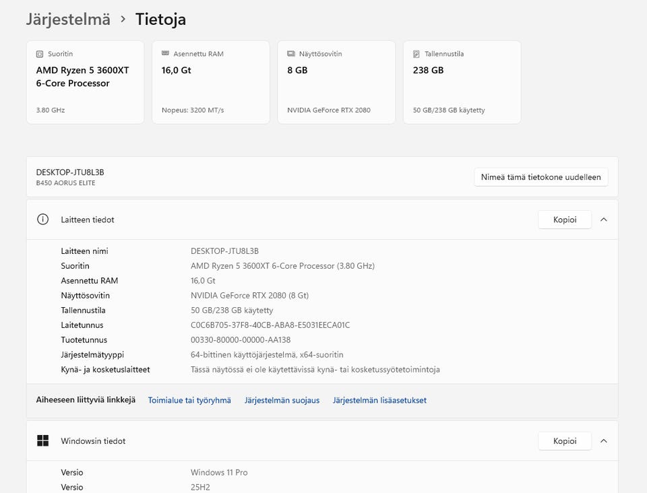Click the Nimeä tämä tietokone uudelleen button
This screenshot has height=493, width=647.
(x=541, y=177)
